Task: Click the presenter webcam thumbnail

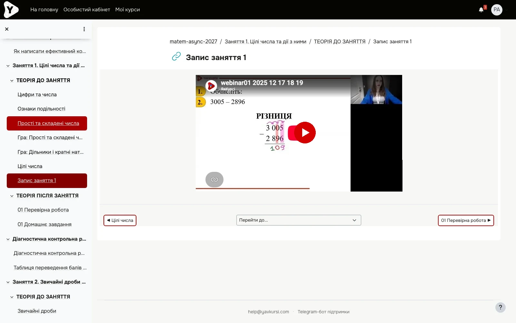Action: click(376, 89)
